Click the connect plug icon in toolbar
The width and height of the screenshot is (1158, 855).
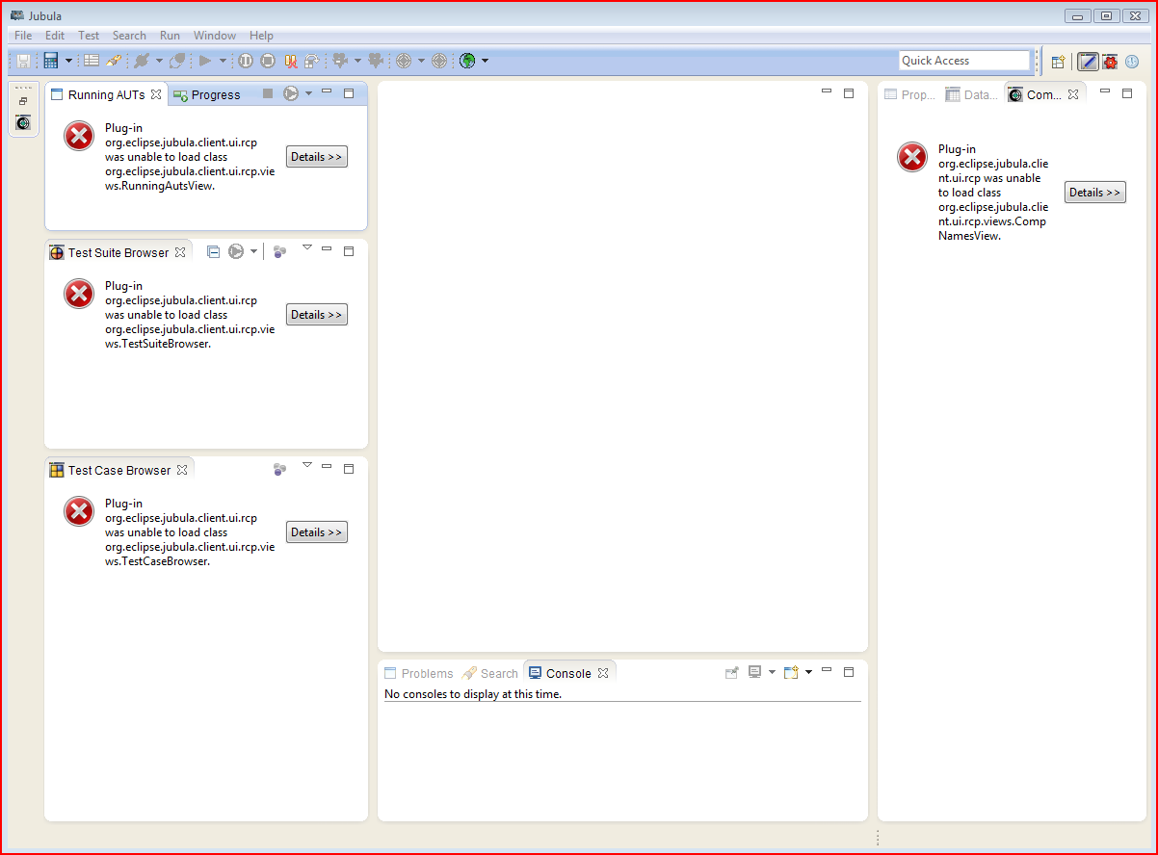point(142,61)
